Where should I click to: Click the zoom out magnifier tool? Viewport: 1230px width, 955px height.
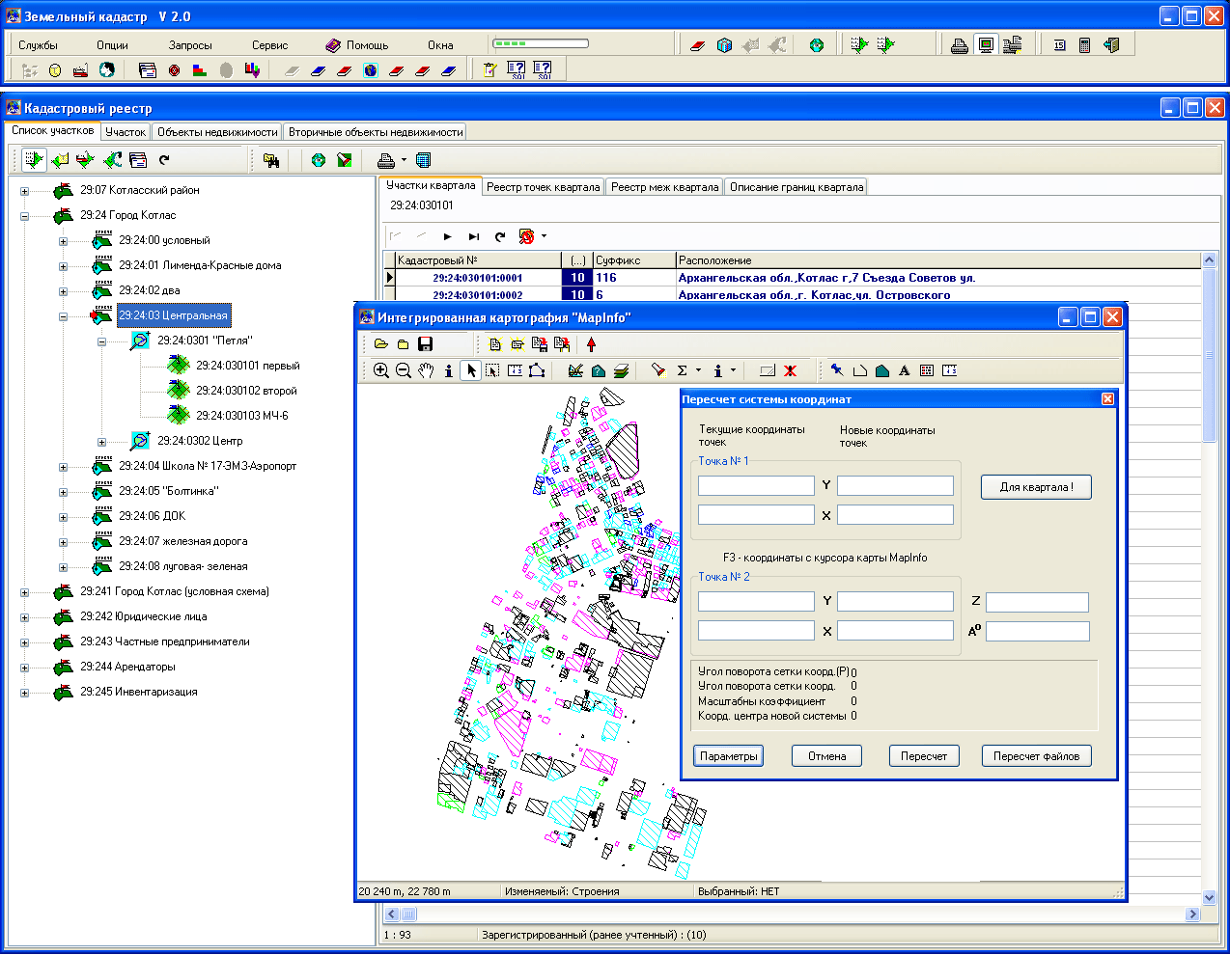pyautogui.click(x=404, y=370)
